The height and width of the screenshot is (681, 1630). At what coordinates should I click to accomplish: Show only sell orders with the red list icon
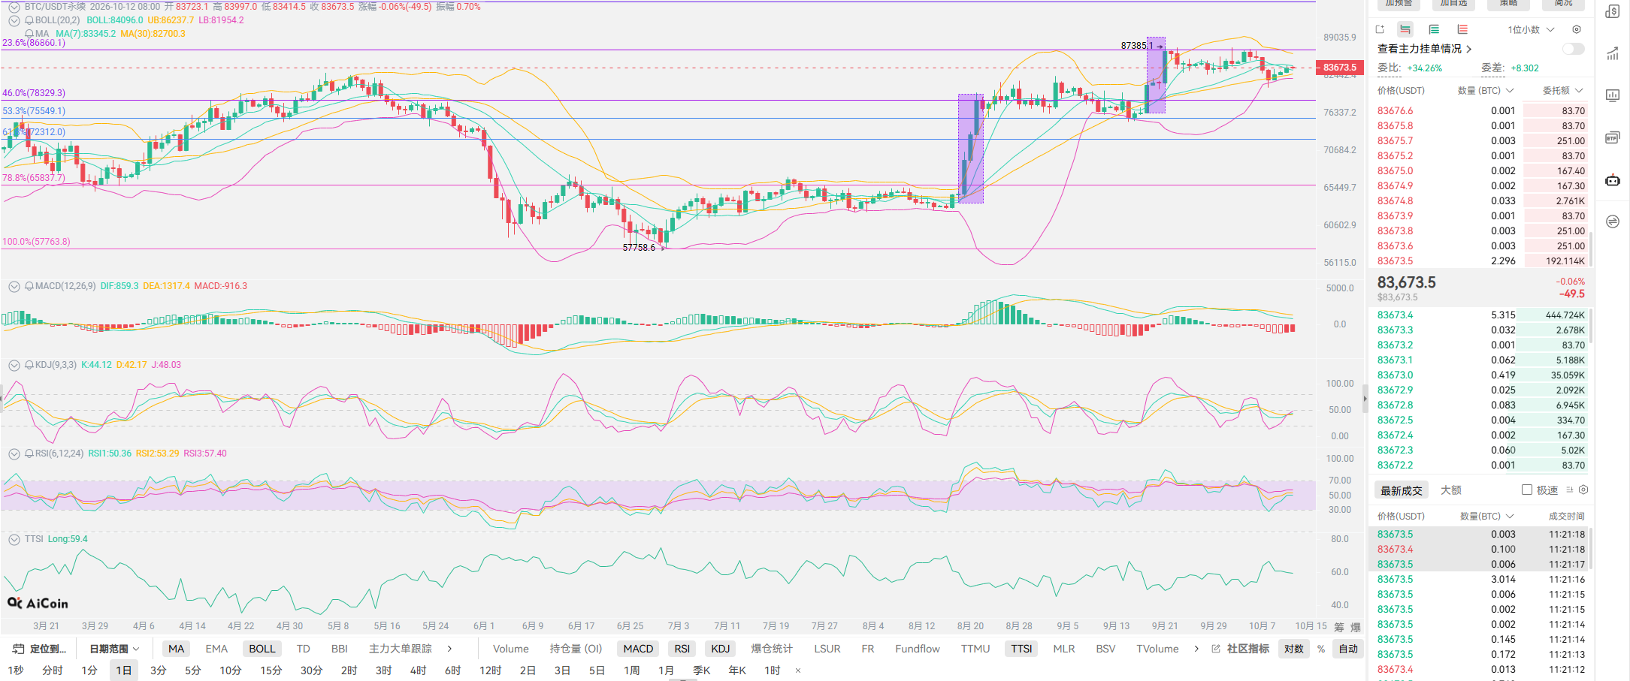[x=1462, y=29]
